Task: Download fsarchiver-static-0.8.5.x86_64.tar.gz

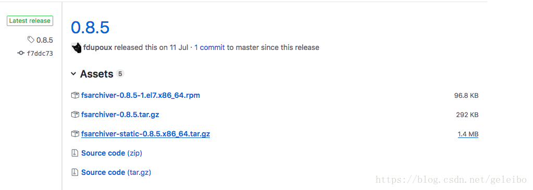Action: pyautogui.click(x=145, y=134)
